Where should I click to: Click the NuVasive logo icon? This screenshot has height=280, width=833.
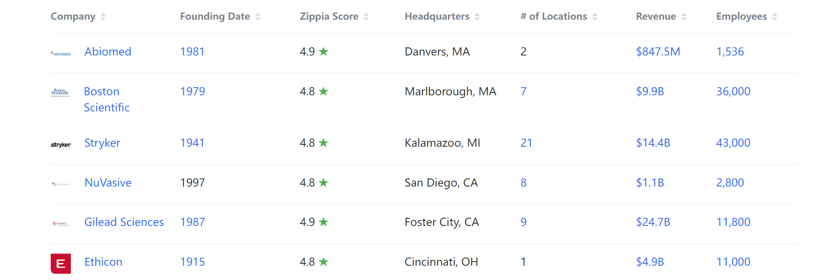tap(61, 184)
